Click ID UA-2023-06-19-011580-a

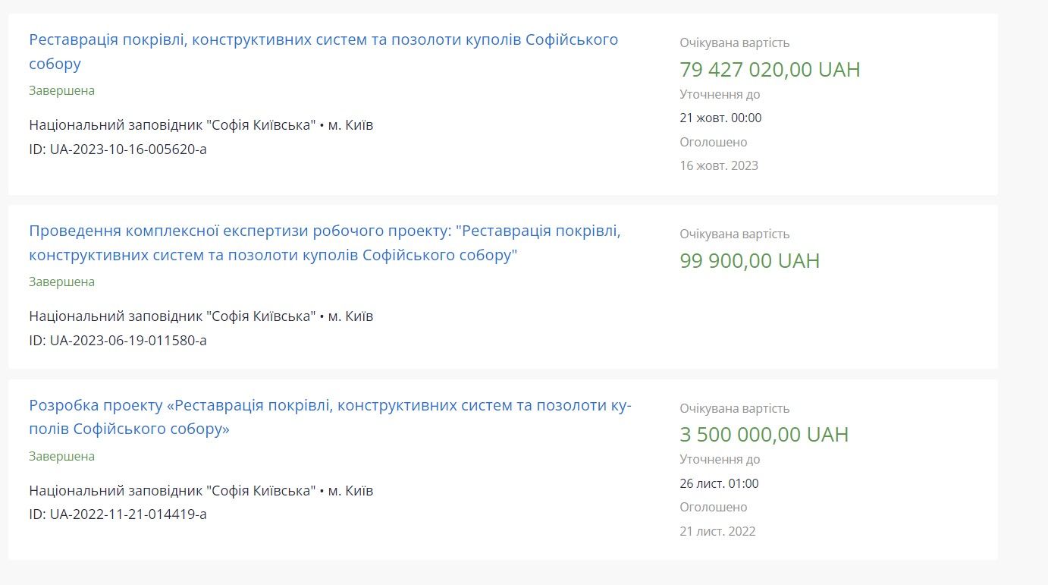click(x=118, y=341)
